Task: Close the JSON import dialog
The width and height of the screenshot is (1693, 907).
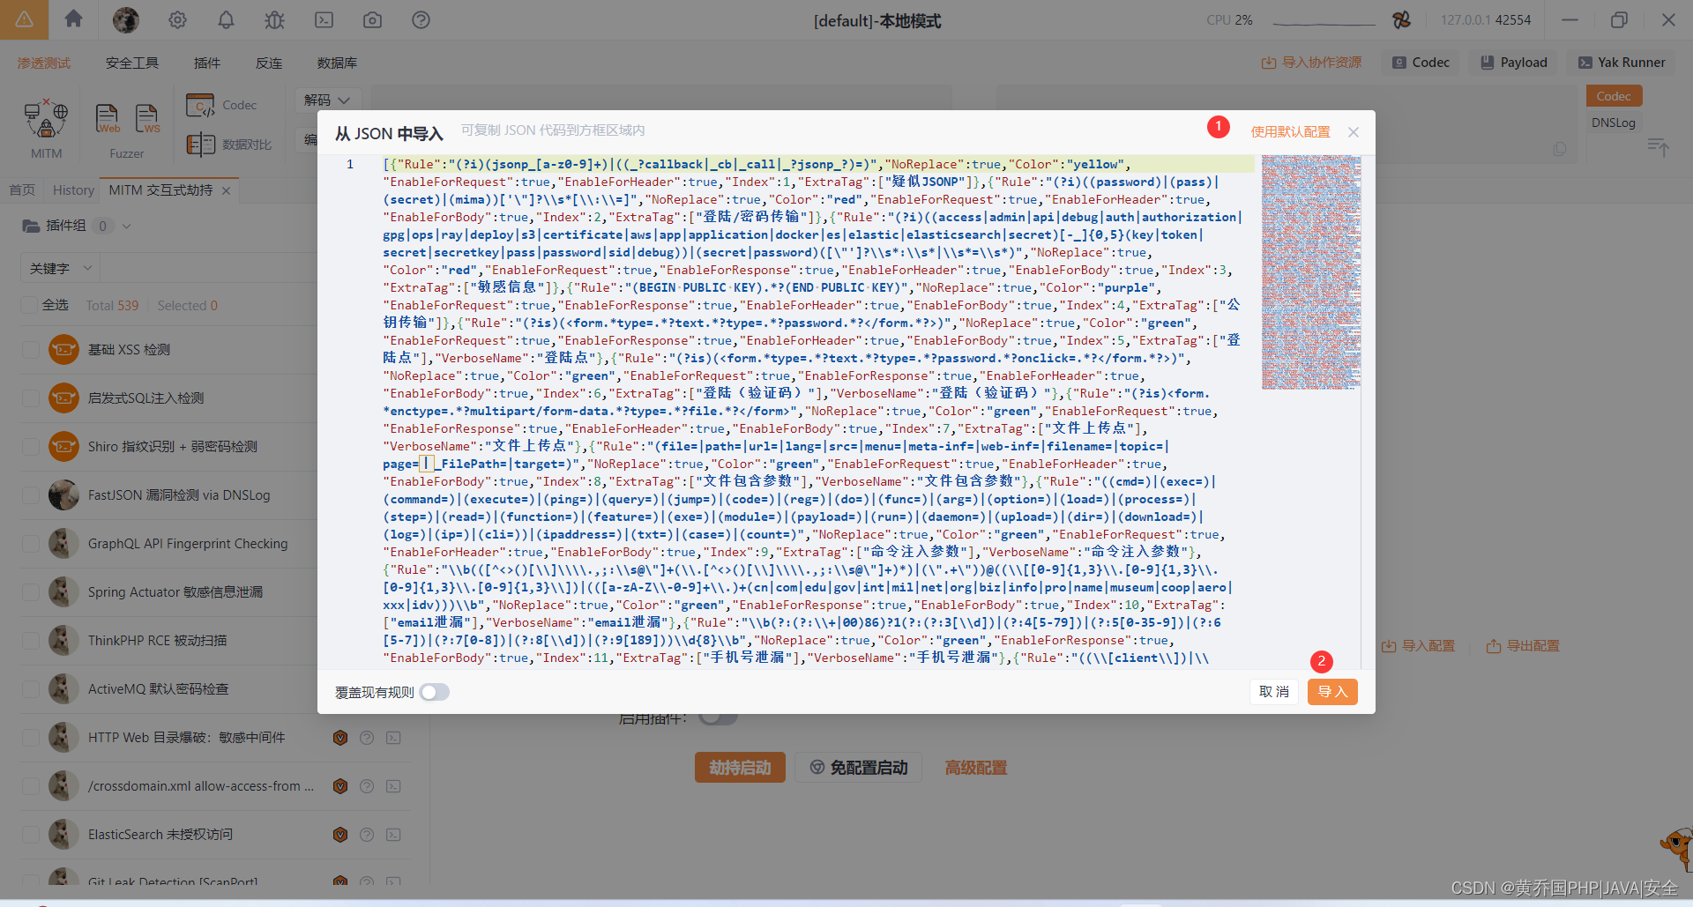Action: click(1354, 132)
